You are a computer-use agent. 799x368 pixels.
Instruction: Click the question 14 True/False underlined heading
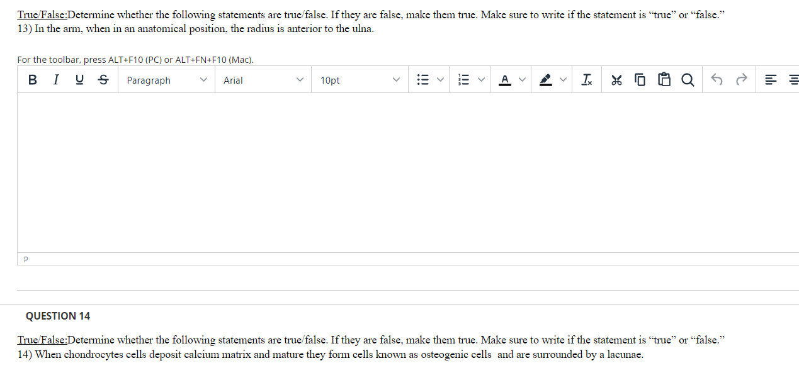coord(42,340)
